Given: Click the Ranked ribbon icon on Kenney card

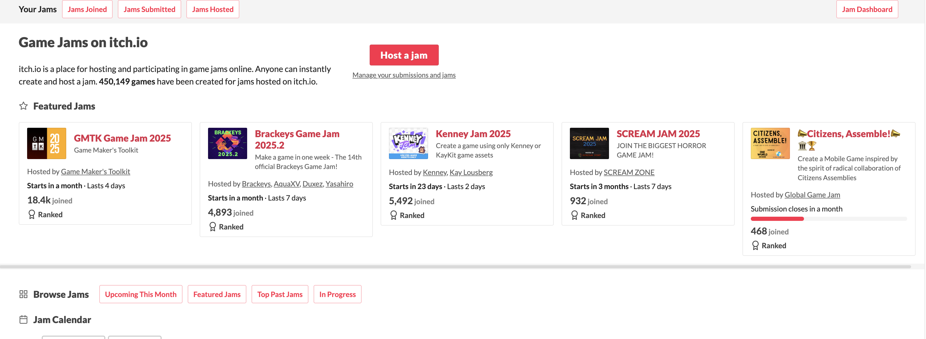Looking at the screenshot, I should [393, 215].
